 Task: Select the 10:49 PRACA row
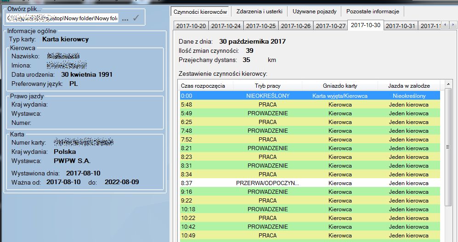point(310,236)
